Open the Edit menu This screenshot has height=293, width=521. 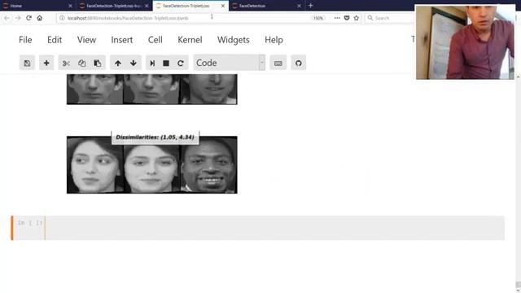click(55, 40)
